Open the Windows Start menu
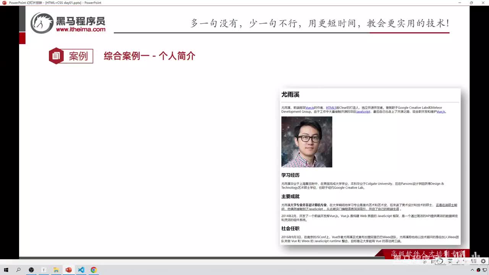Screen dimensions: 489x275 pyautogui.click(x=6, y=270)
